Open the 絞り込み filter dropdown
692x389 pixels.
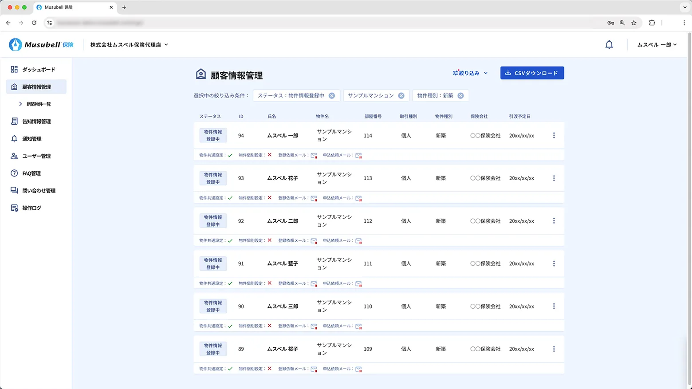[x=469, y=73]
